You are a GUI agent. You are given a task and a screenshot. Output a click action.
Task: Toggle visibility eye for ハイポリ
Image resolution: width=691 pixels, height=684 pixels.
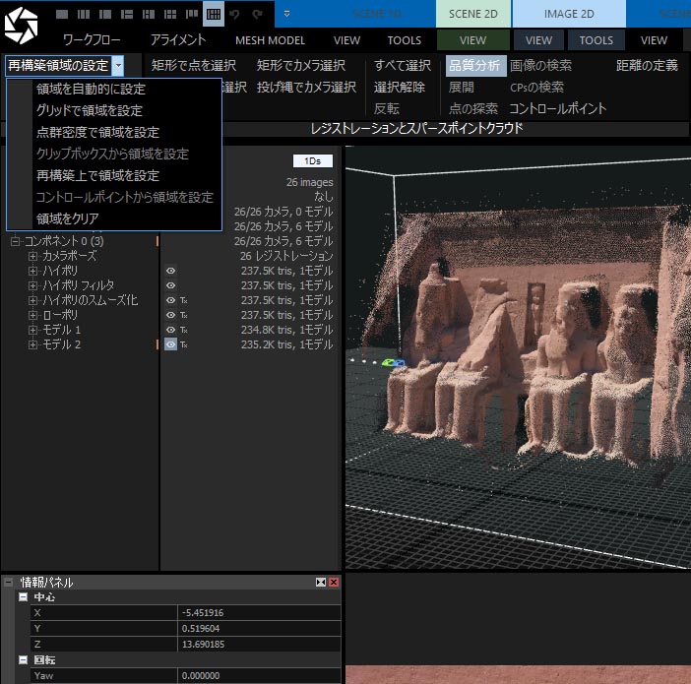[170, 271]
